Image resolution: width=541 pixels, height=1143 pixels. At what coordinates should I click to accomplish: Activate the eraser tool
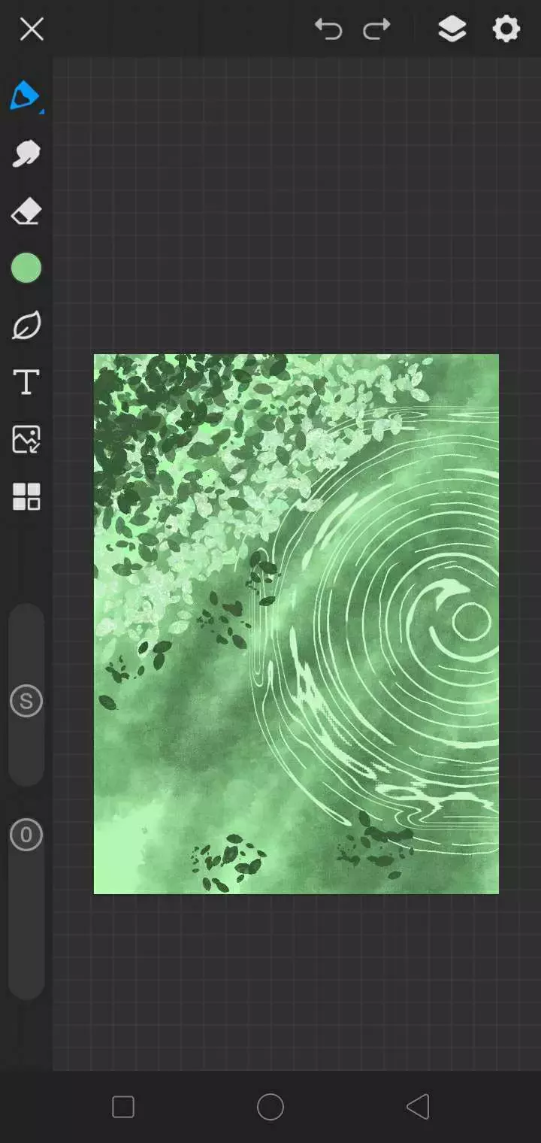[26, 211]
